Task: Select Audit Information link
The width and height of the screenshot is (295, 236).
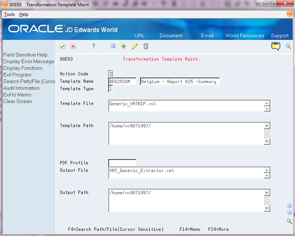Action: pos(21,88)
